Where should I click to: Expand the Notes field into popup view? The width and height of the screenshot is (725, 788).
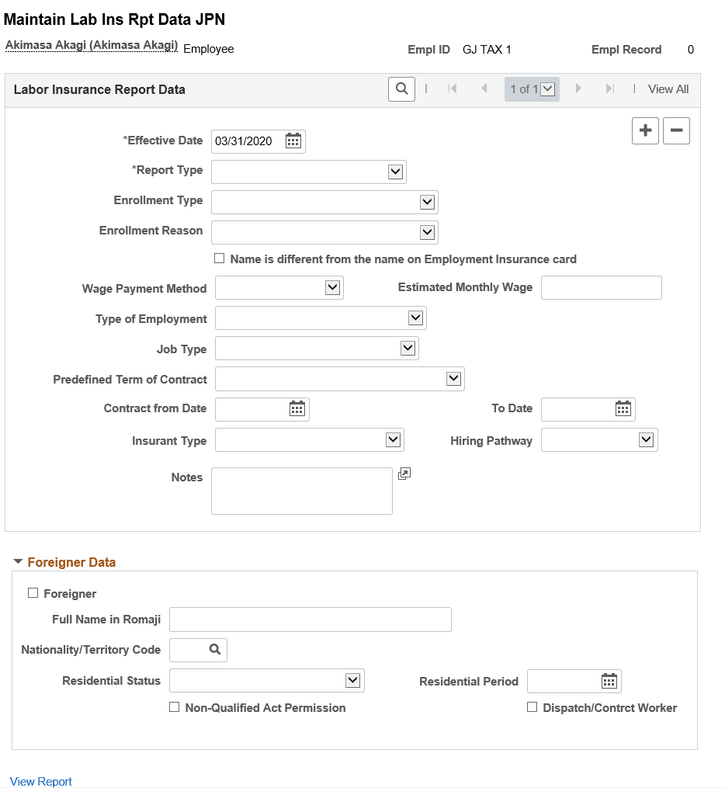coord(404,474)
